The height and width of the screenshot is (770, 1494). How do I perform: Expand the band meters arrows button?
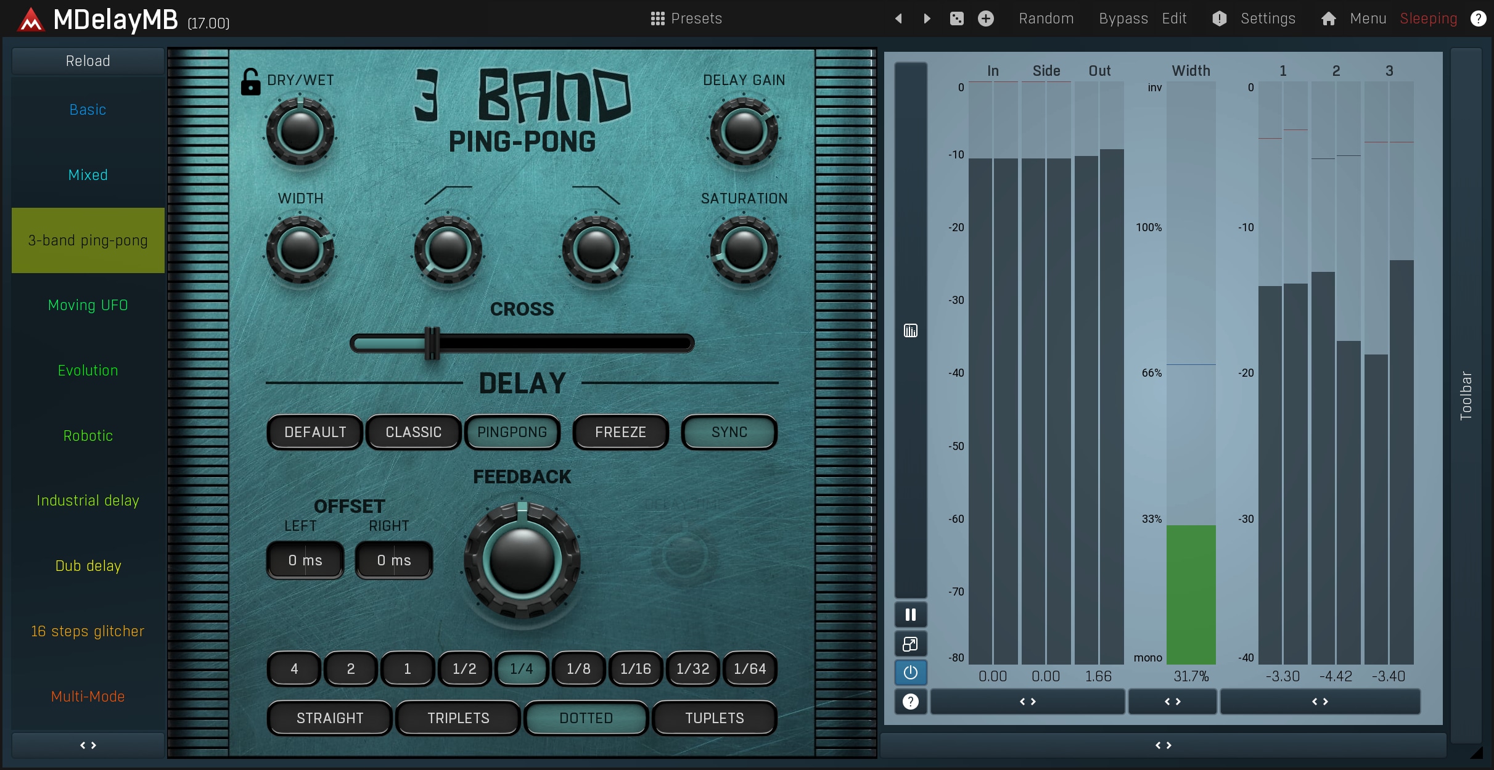point(1320,702)
